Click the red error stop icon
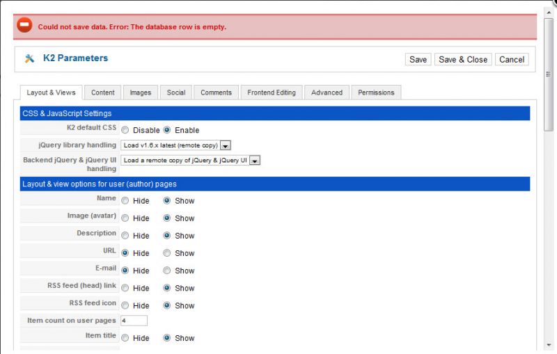557x354 pixels. tap(24, 25)
